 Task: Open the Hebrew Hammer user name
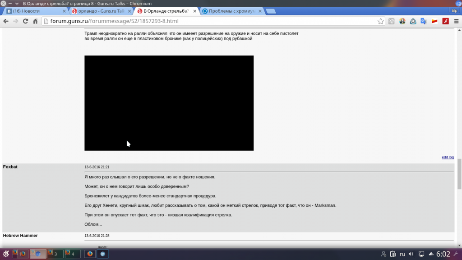pyautogui.click(x=20, y=236)
